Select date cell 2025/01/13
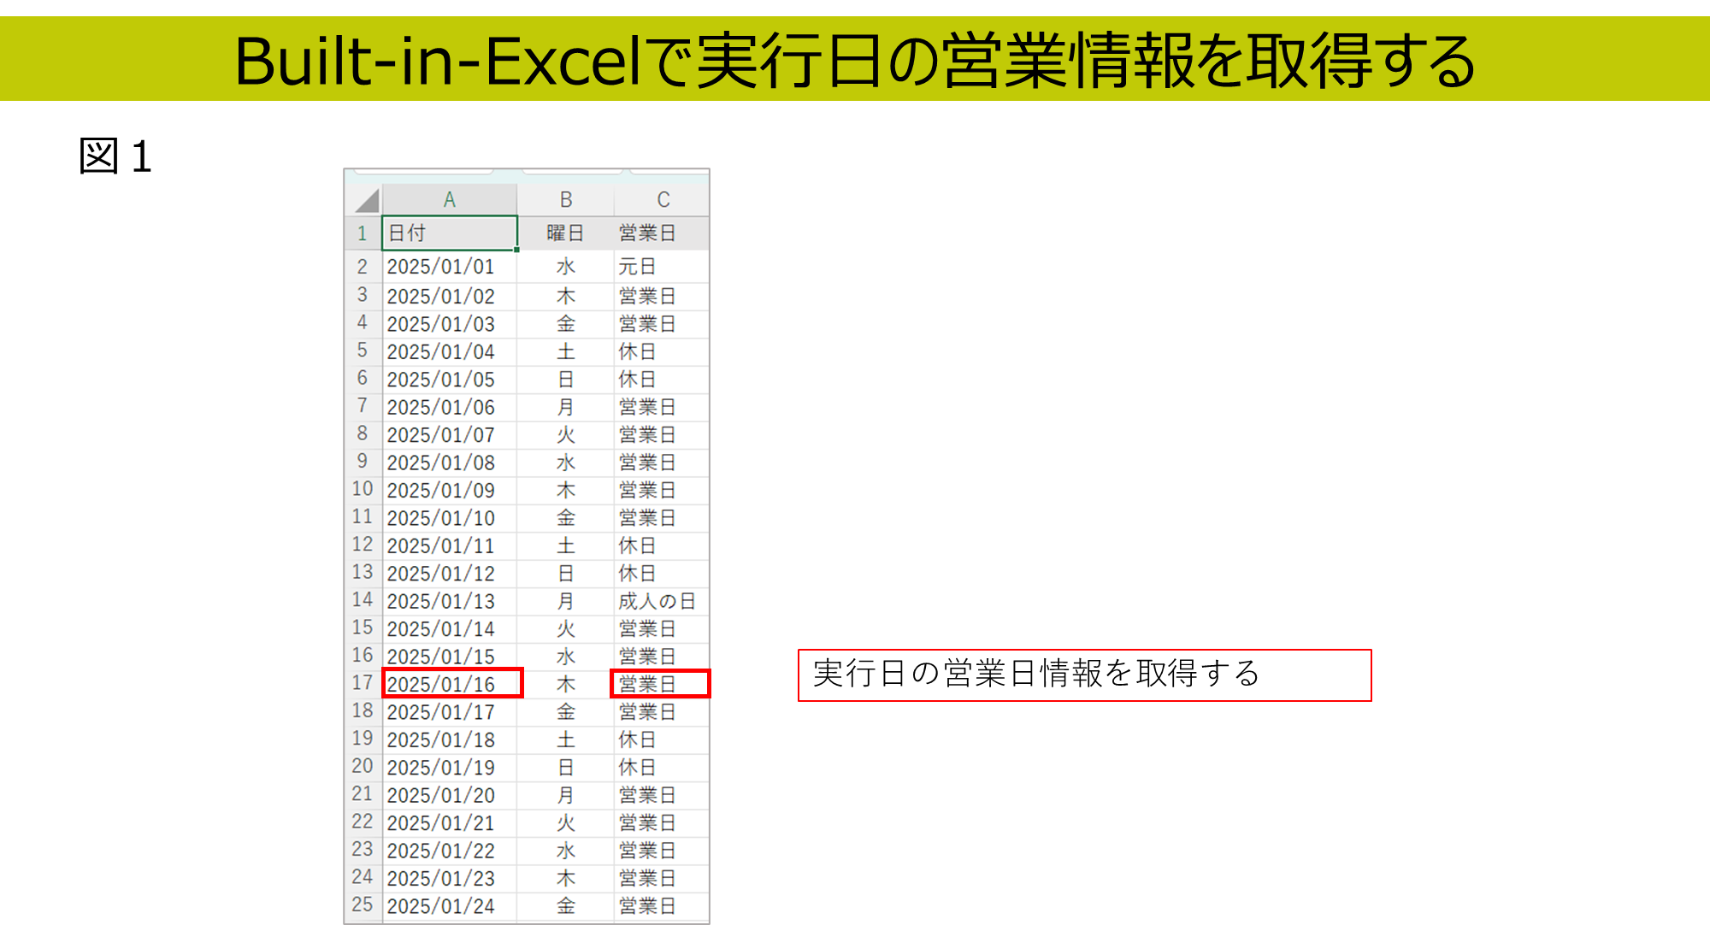The height and width of the screenshot is (925, 1710). (x=450, y=601)
